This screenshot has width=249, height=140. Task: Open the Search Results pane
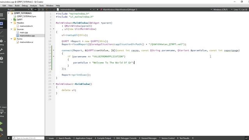[63, 138]
